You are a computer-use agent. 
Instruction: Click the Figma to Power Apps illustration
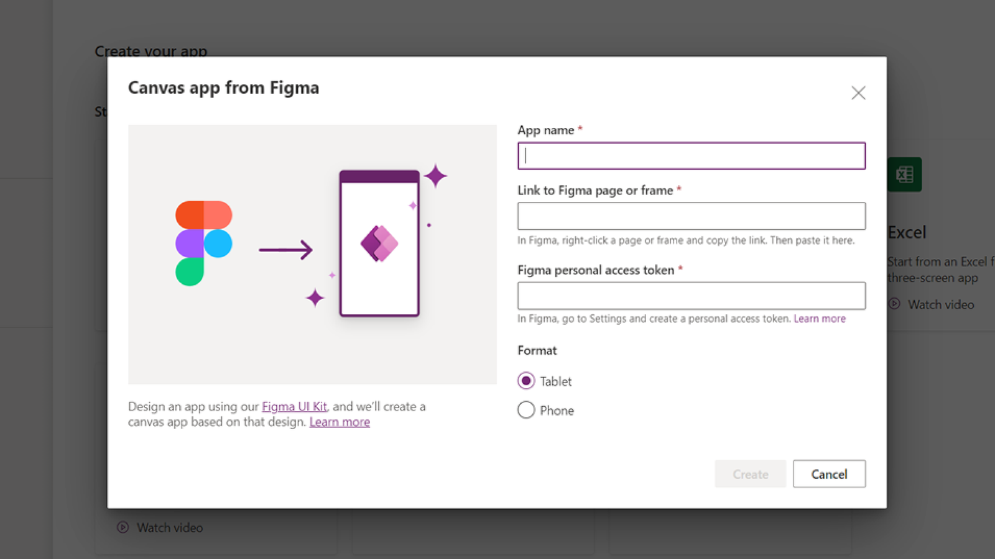click(x=312, y=254)
